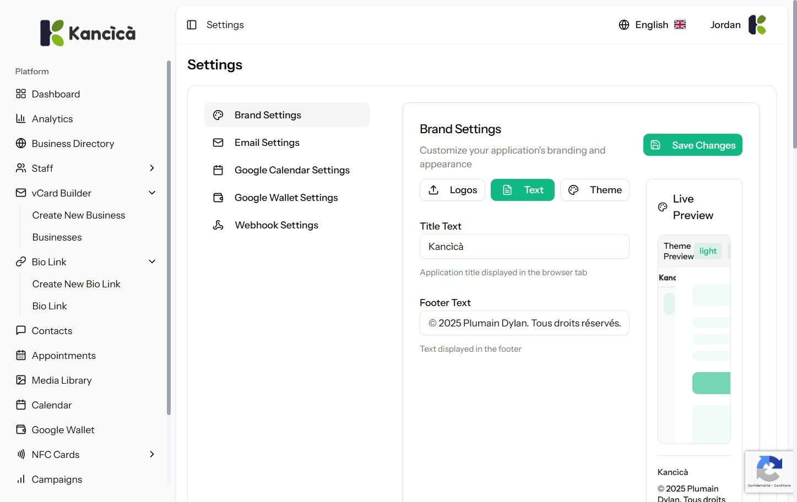Click the Footer Text input field
The width and height of the screenshot is (797, 502).
tap(524, 323)
